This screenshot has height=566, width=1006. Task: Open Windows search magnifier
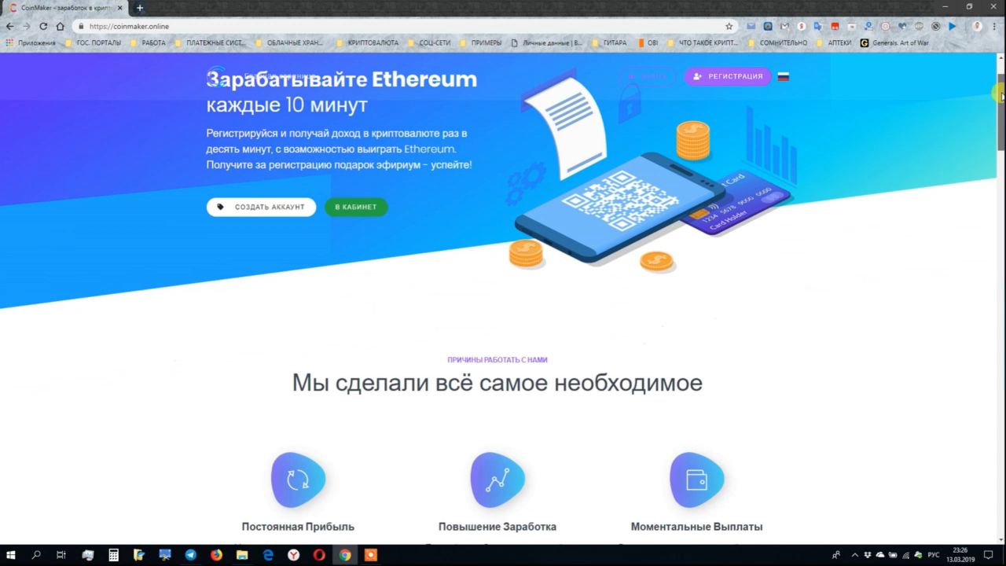[x=36, y=555]
